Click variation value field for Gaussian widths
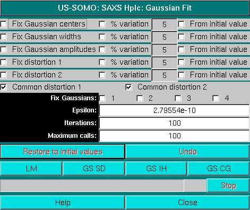This screenshot has width=250, height=210. pyautogui.click(x=165, y=37)
